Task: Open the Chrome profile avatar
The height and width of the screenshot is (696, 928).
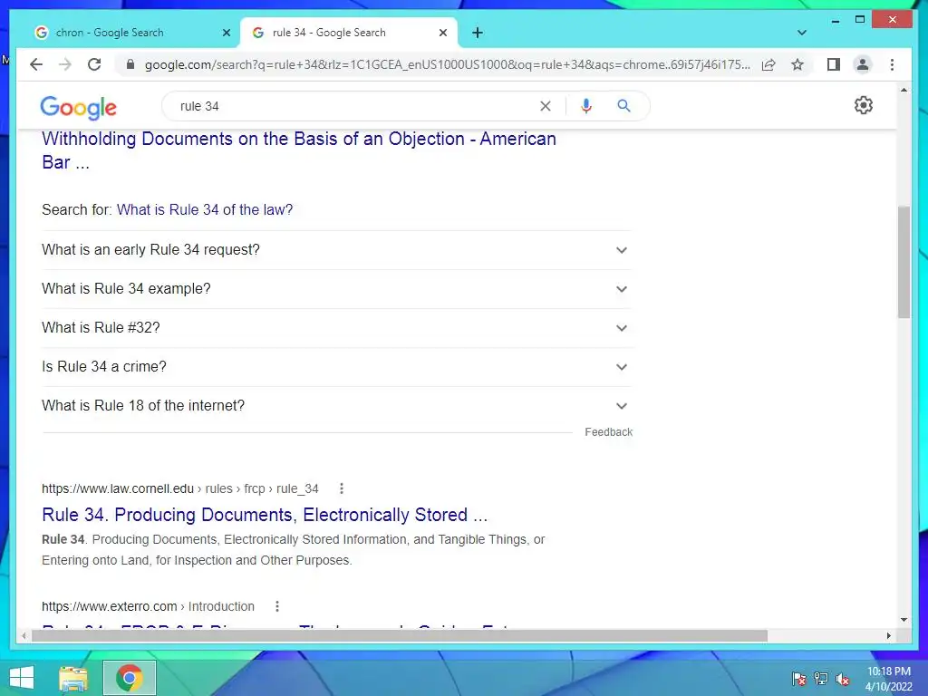Action: 863,64
